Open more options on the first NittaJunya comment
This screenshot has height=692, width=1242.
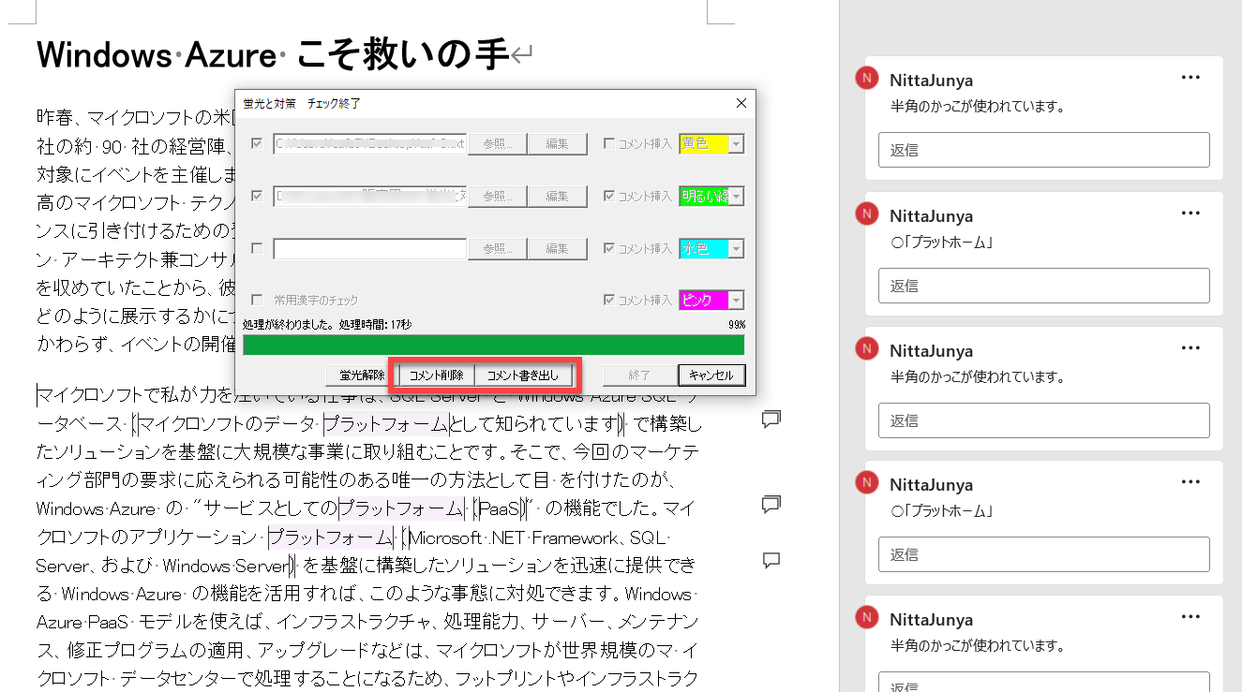(1190, 79)
